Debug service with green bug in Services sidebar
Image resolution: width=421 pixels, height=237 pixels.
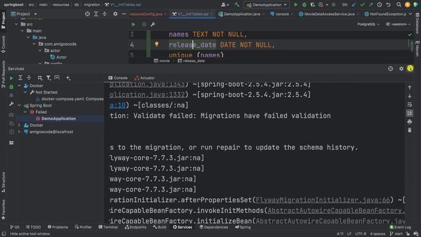(11, 87)
